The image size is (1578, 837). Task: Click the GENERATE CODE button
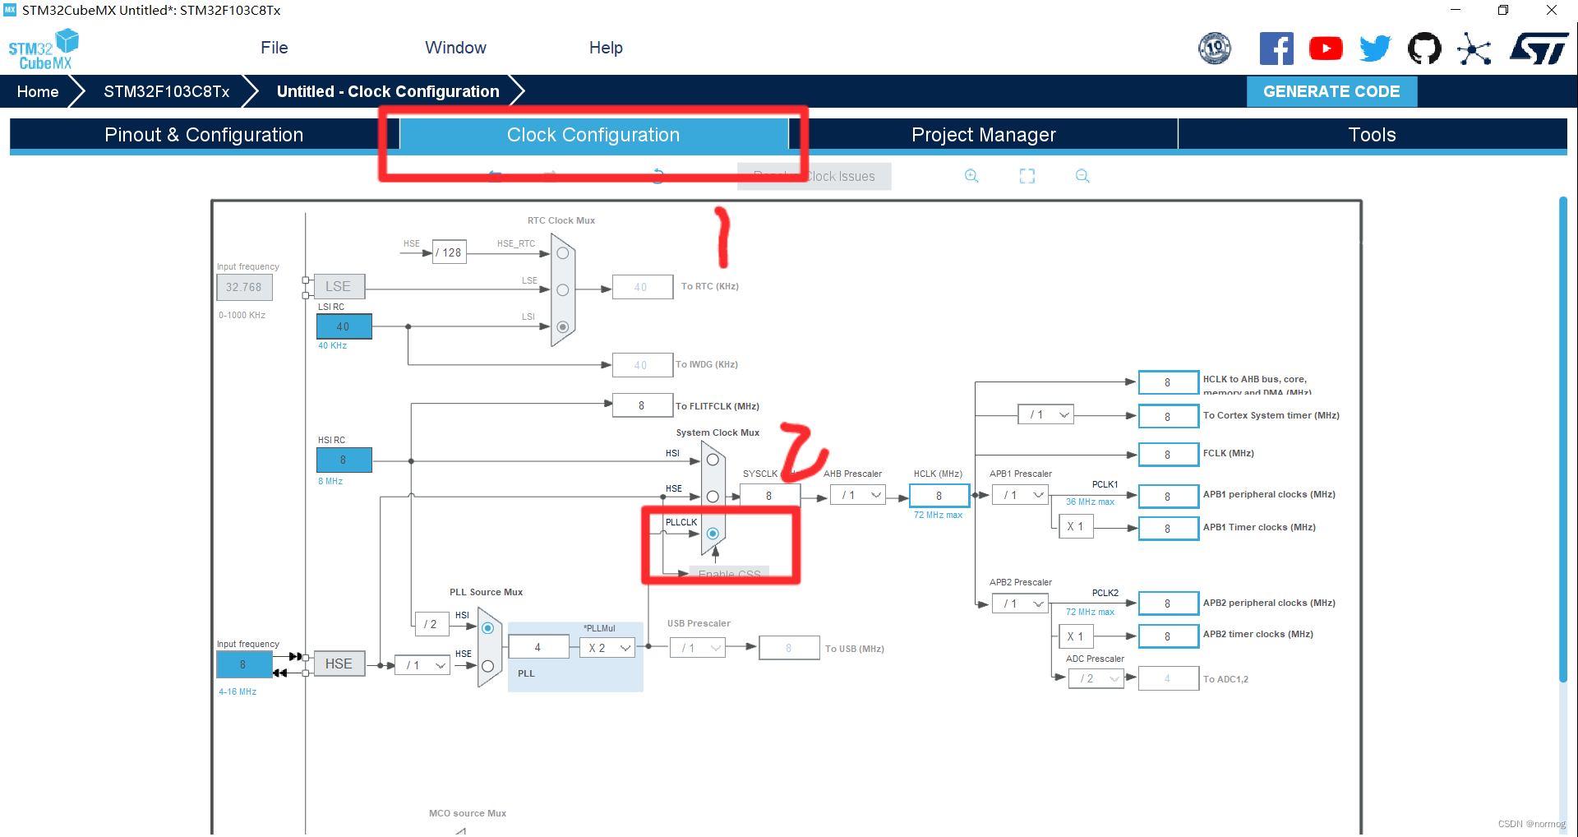coord(1331,91)
